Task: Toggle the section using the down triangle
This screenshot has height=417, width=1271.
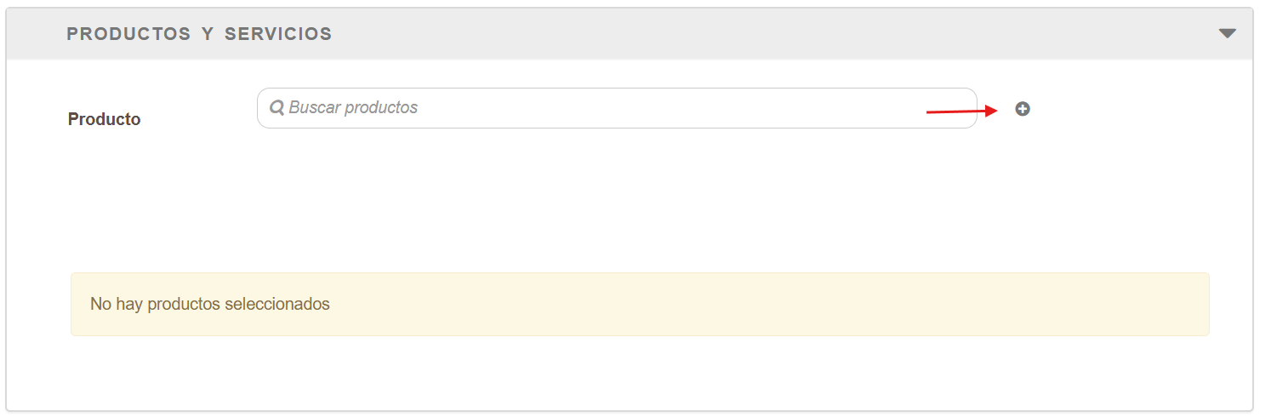Action: coord(1227,33)
